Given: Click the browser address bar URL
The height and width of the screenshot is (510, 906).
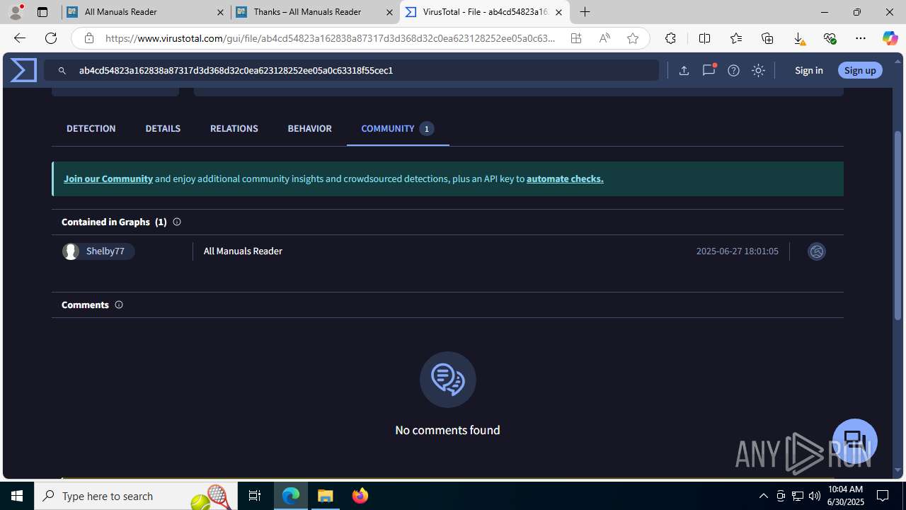Looking at the screenshot, I should click(x=330, y=38).
